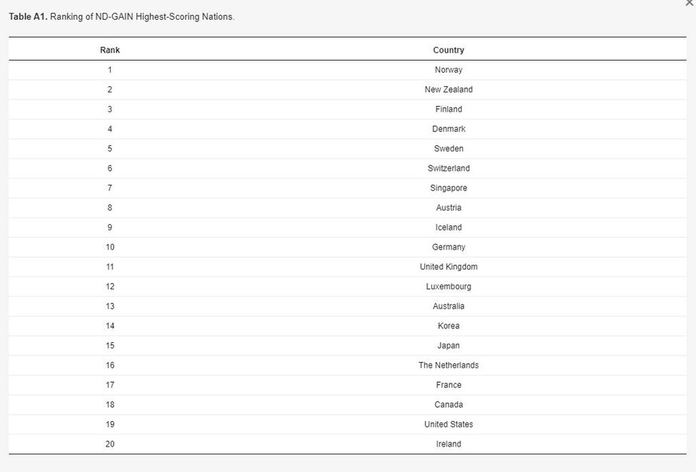Click the Korea country cell
Image resolution: width=696 pixels, height=472 pixels.
click(448, 326)
